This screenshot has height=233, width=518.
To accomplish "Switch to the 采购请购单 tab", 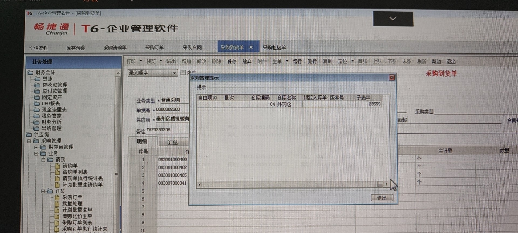I will pos(115,48).
